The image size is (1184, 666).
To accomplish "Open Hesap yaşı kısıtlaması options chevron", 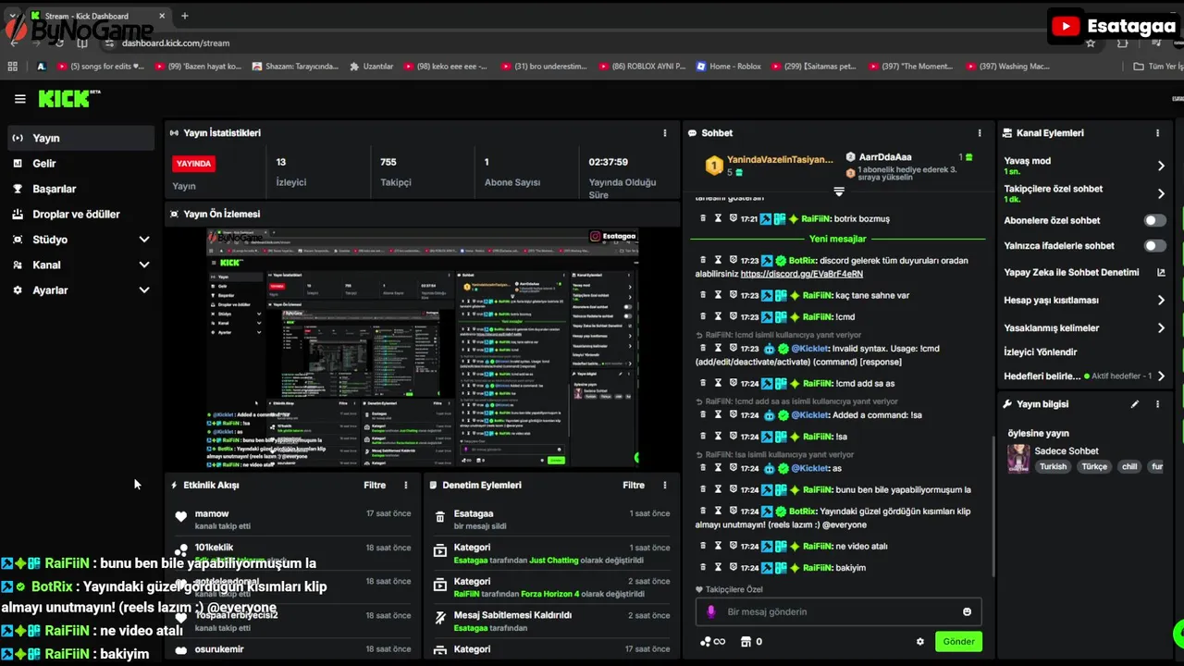I will coord(1161,301).
